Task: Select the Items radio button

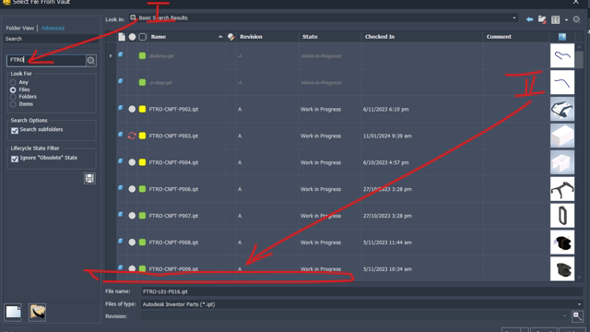Action: [13, 104]
